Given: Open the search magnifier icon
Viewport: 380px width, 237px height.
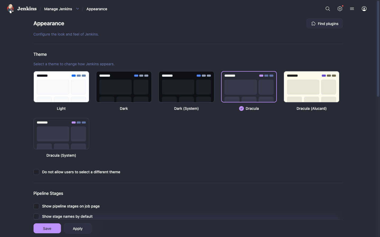Looking at the screenshot, I should (328, 9).
